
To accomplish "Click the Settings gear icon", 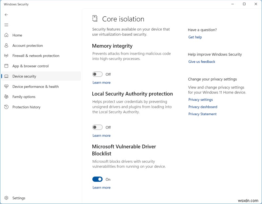I will [6, 198].
